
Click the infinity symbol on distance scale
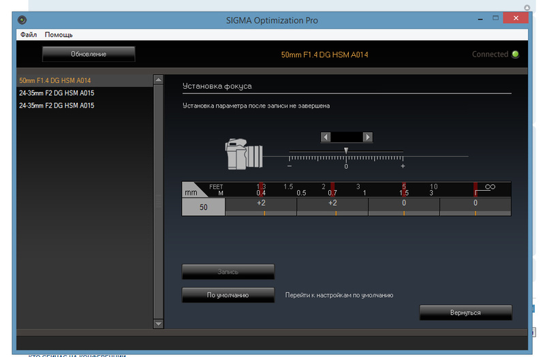[x=489, y=187]
